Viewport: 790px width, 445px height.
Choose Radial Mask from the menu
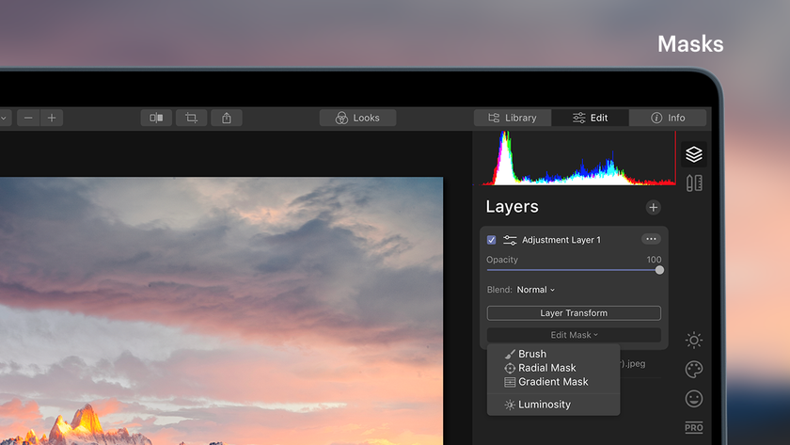(553, 368)
